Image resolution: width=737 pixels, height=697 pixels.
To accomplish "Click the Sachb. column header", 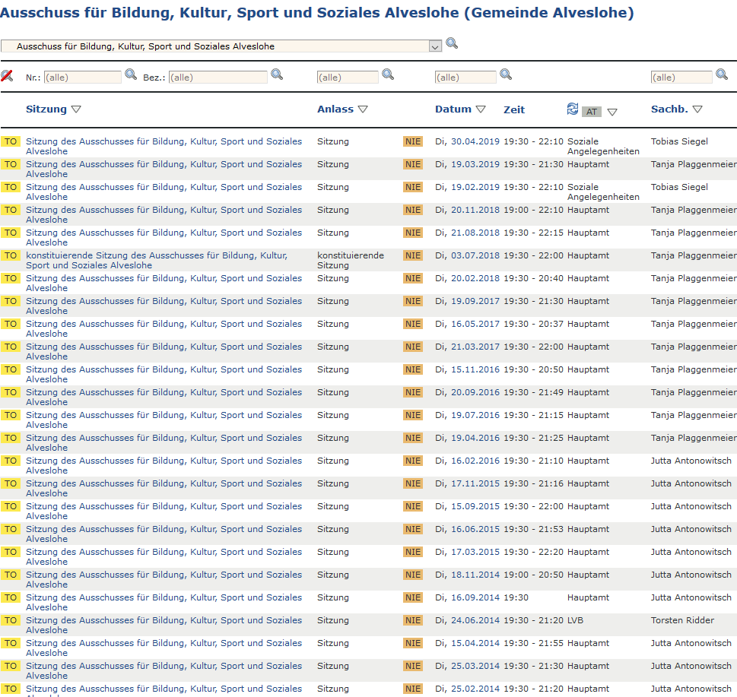I will (669, 109).
